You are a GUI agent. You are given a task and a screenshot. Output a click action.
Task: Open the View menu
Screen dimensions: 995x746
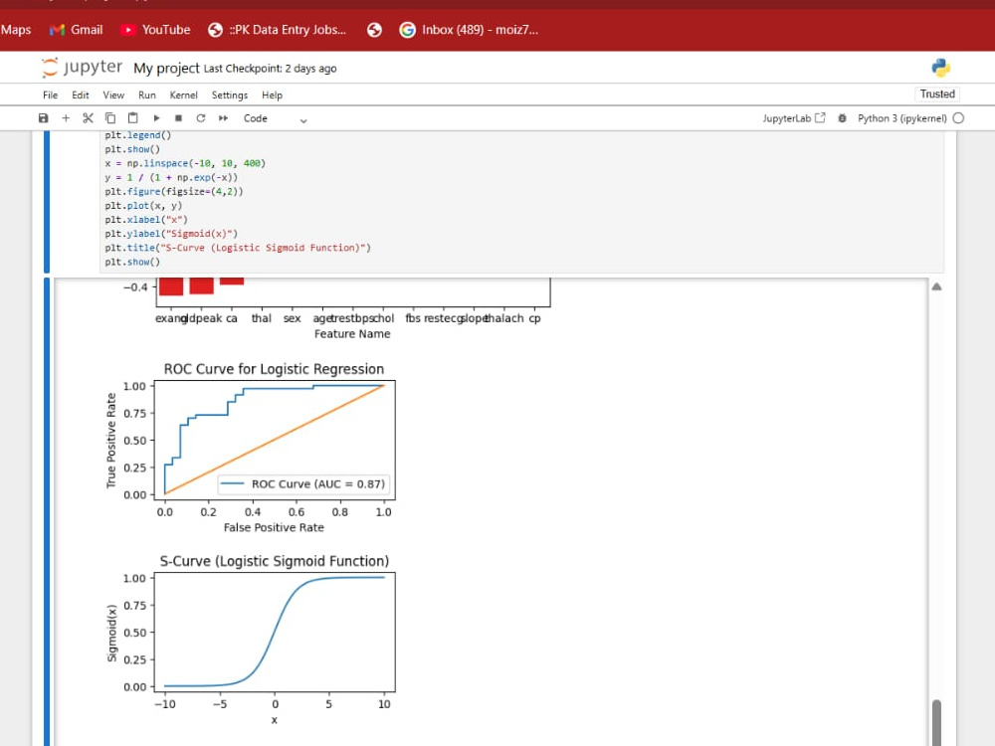(x=113, y=95)
